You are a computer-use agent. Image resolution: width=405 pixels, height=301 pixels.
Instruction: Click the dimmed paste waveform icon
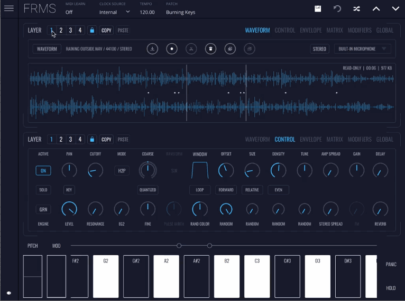pyautogui.click(x=249, y=49)
